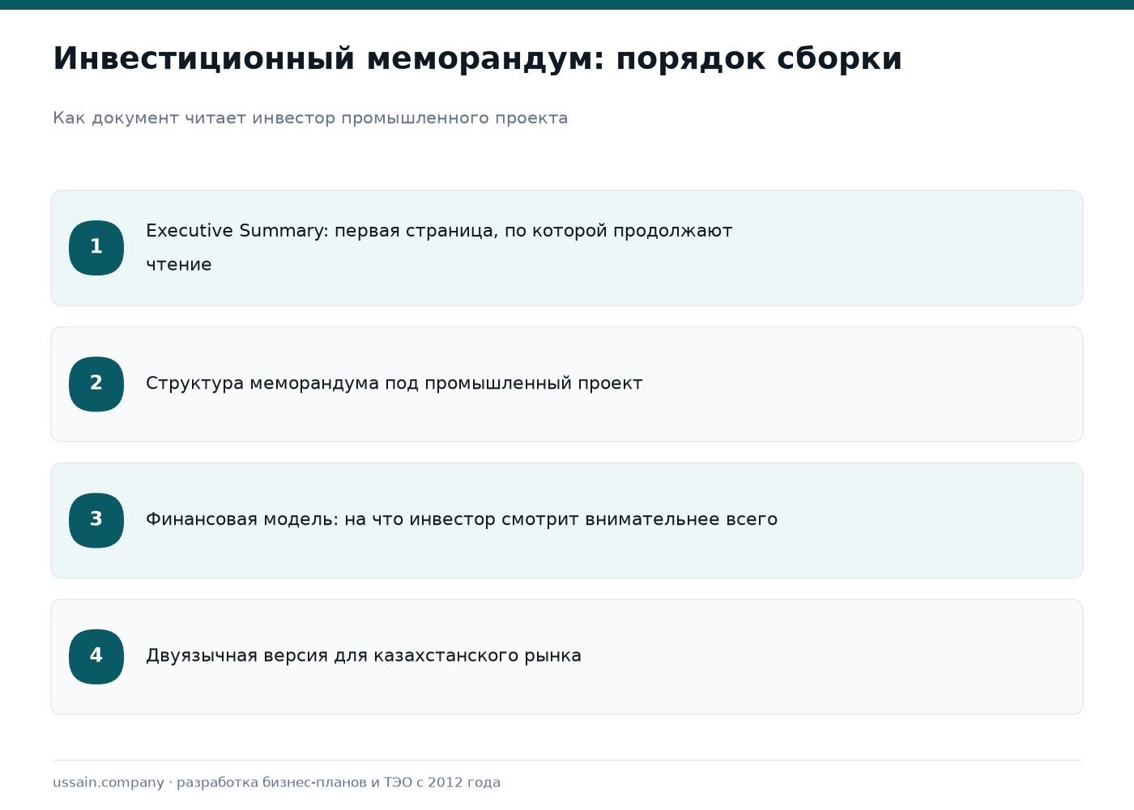This screenshot has height=810, width=1134.
Task: Click the number 3 step badge
Action: [96, 520]
